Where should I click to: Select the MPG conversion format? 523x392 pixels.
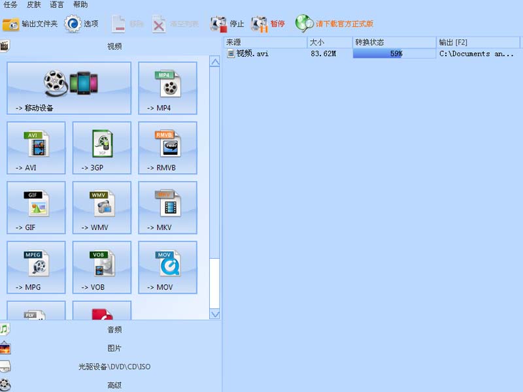36,267
